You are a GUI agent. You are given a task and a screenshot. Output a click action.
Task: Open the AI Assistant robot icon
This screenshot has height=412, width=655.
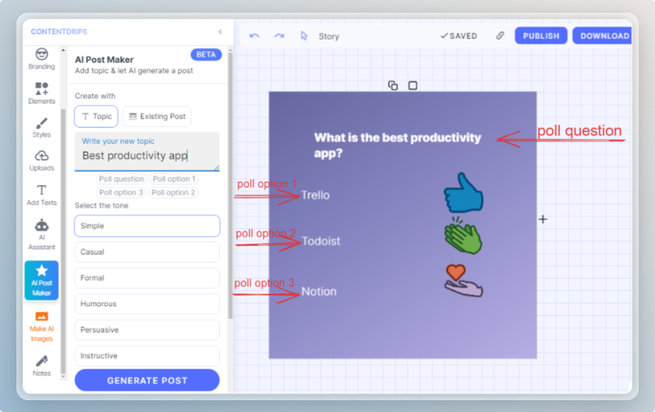42,233
